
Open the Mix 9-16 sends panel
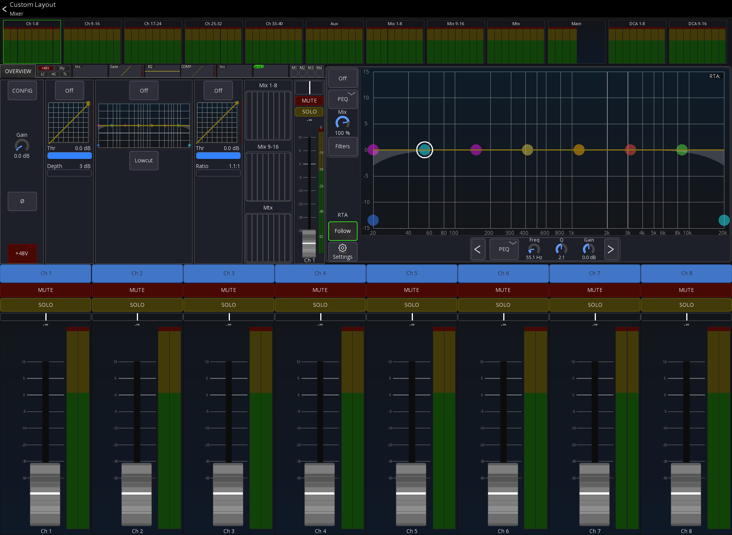click(x=268, y=176)
